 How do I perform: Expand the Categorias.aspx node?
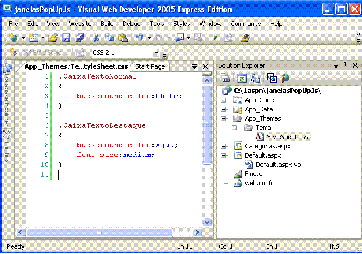[223, 146]
